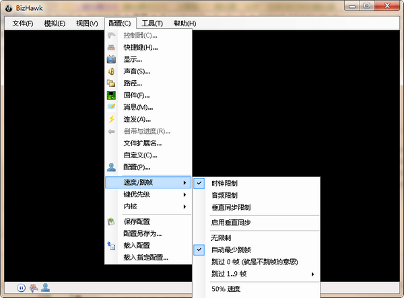Image resolution: width=404 pixels, height=298 pixels.
Task: Expand the 速度/跳帧 submenu arrow
Action: (184, 183)
